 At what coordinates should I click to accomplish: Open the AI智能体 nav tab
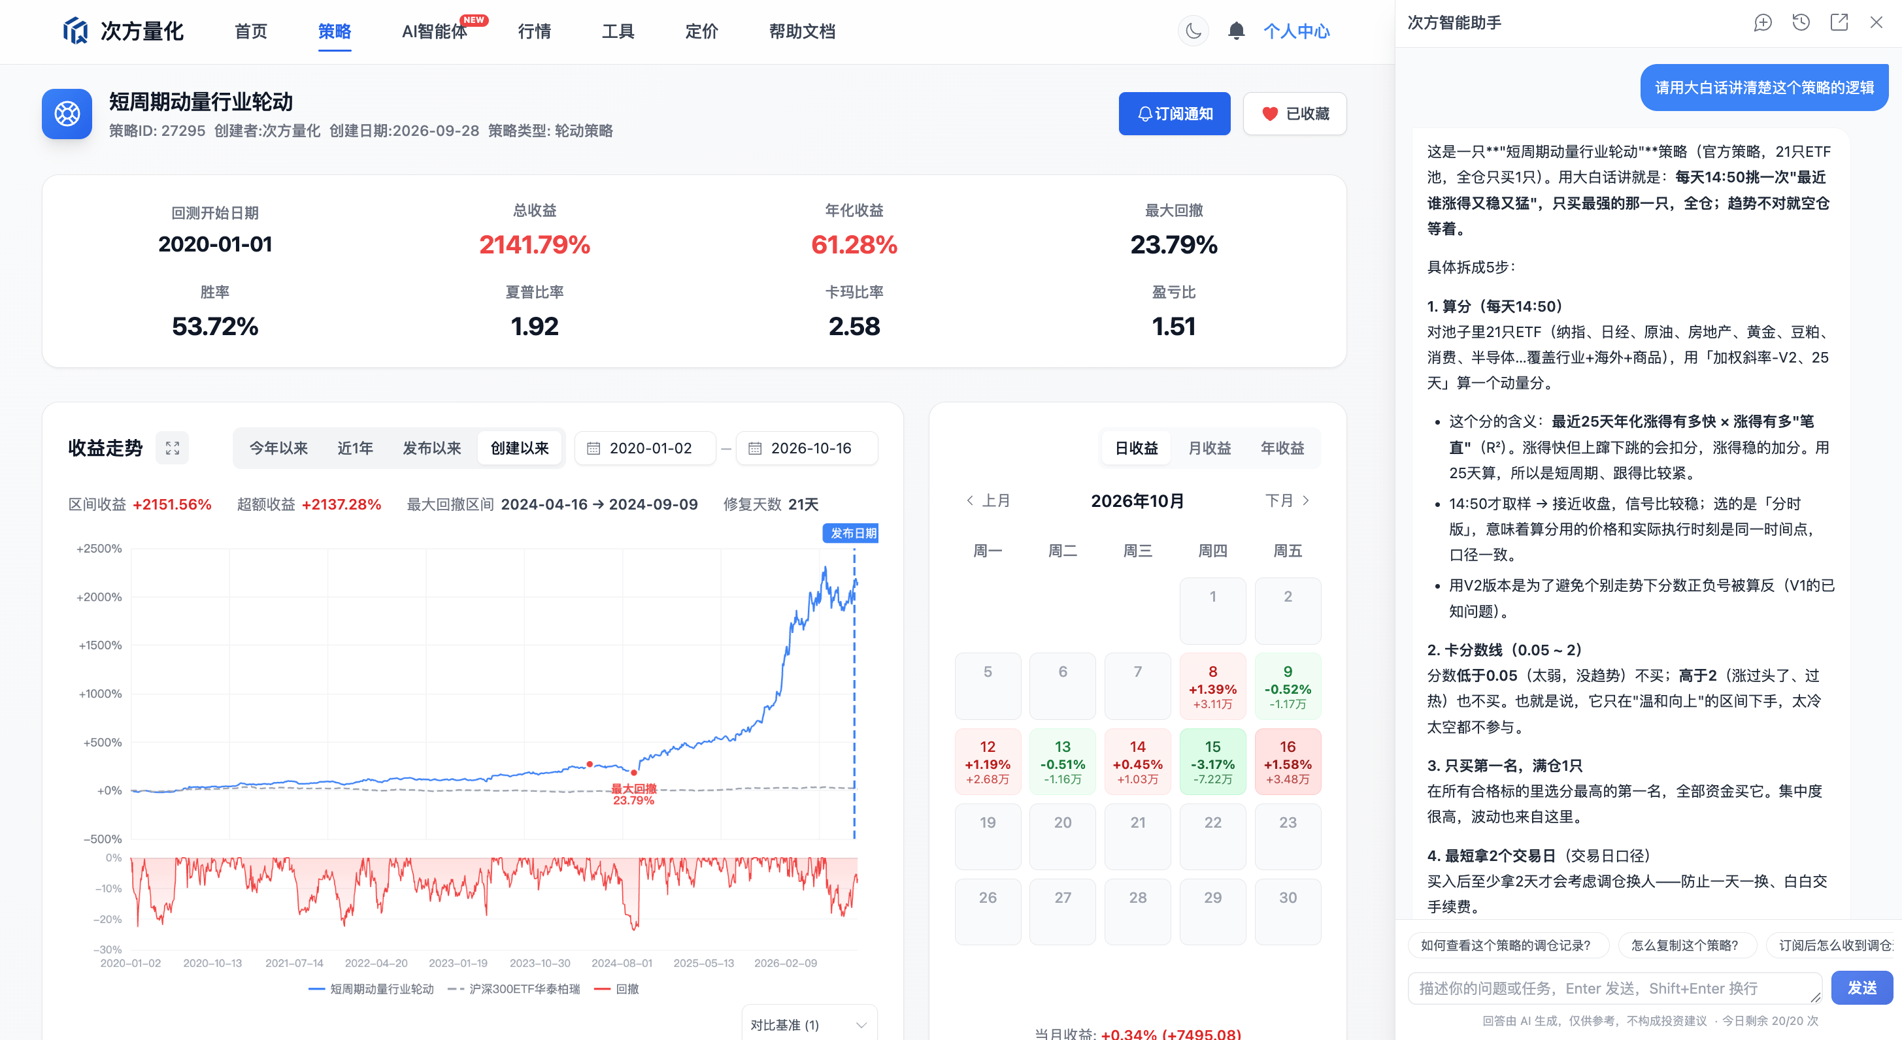tap(434, 31)
